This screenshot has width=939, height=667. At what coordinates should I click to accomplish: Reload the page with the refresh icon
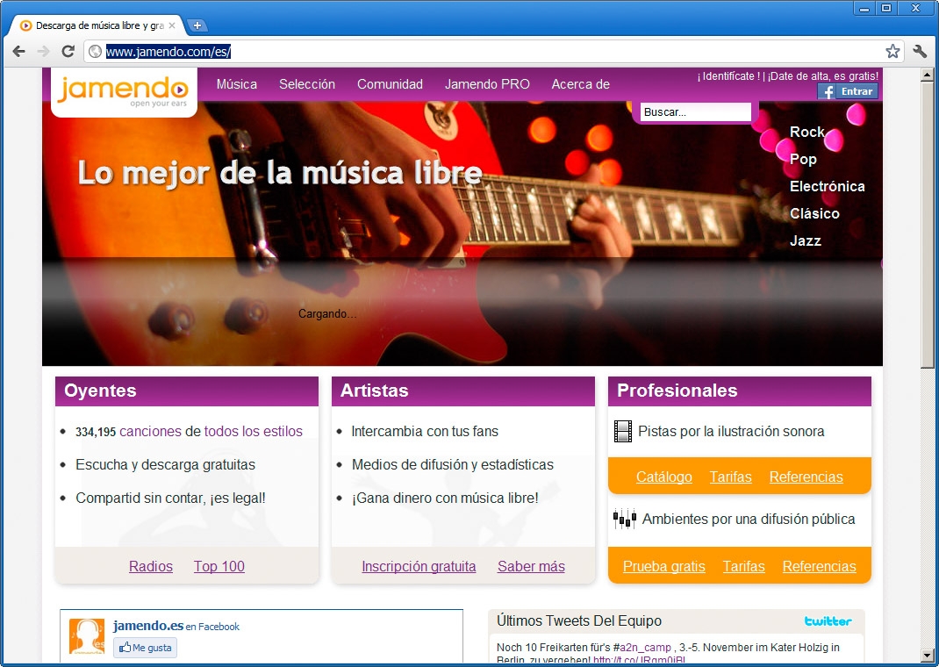(x=68, y=52)
